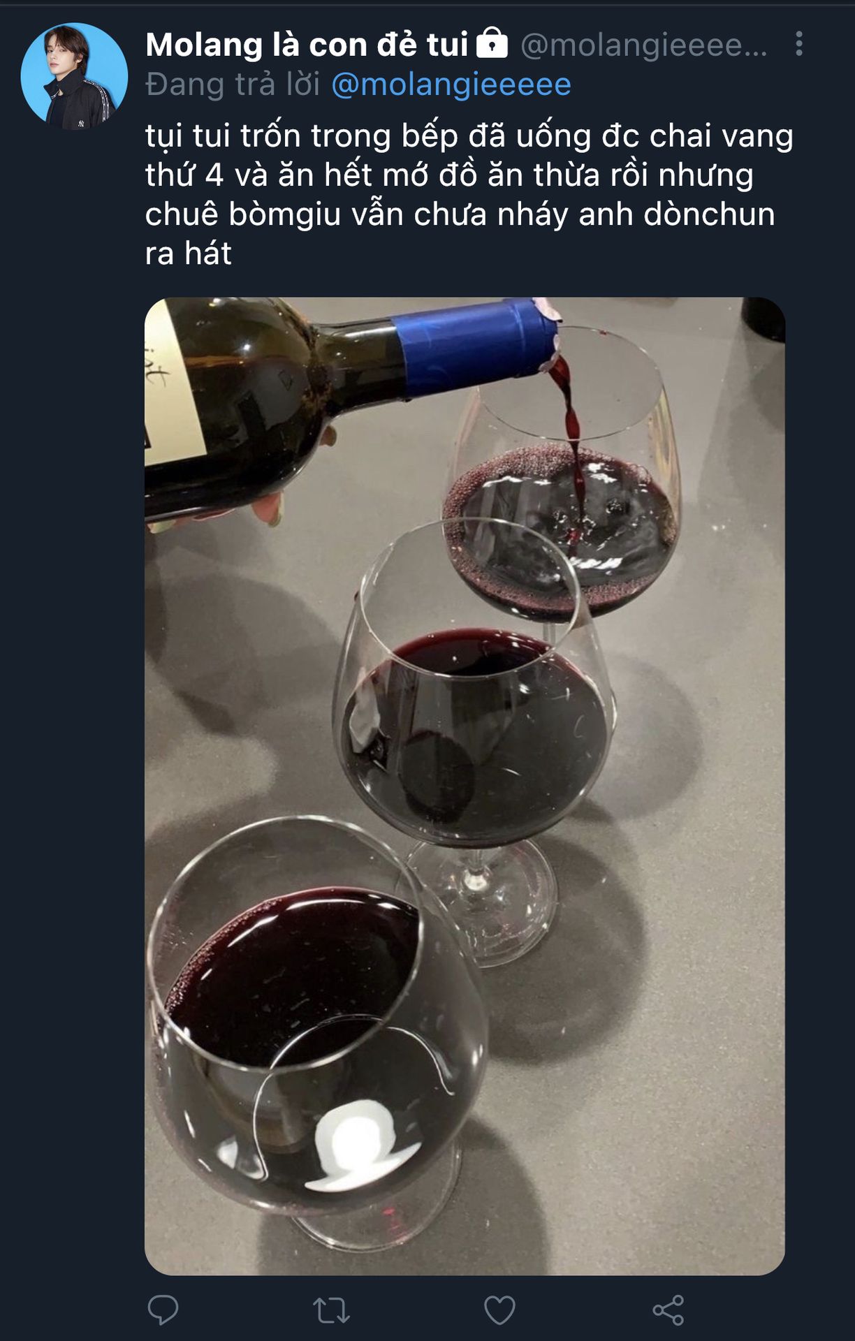Click the gray @molangieeee handle in header
This screenshot has height=1341, width=855.
tap(643, 45)
